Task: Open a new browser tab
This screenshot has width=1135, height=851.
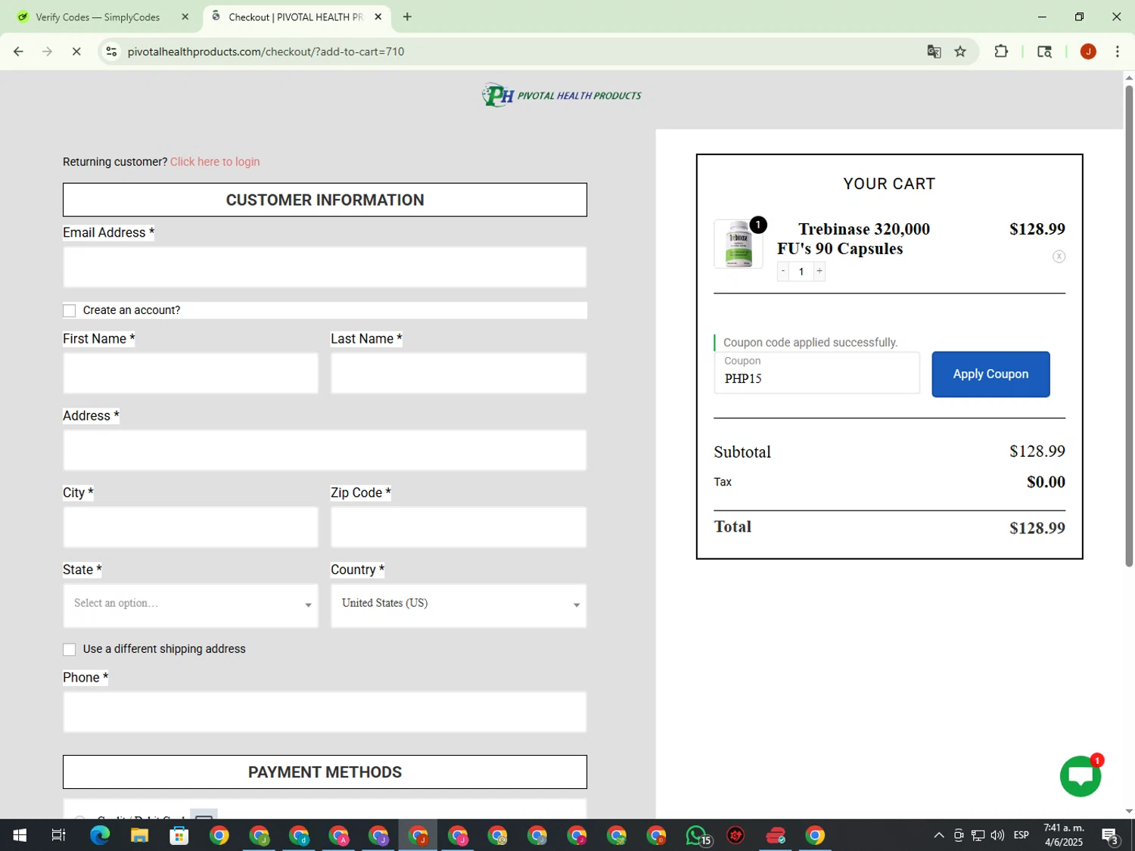Action: click(x=407, y=17)
